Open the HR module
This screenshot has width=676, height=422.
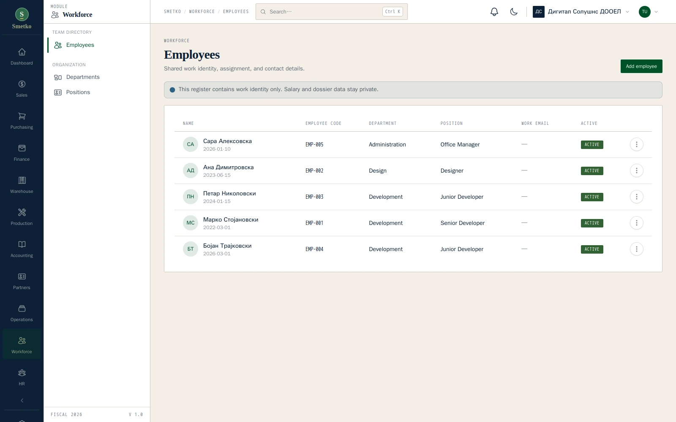tap(22, 377)
